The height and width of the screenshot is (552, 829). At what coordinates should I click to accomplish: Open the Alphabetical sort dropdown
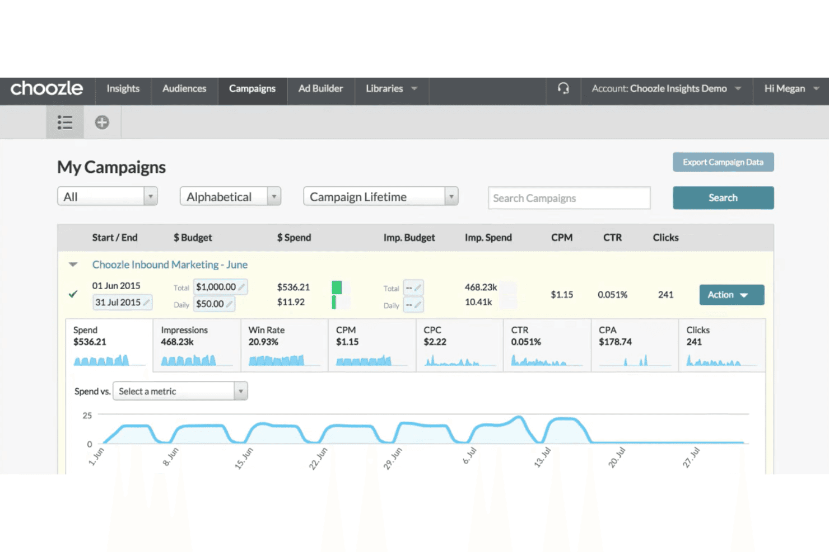[x=230, y=197]
